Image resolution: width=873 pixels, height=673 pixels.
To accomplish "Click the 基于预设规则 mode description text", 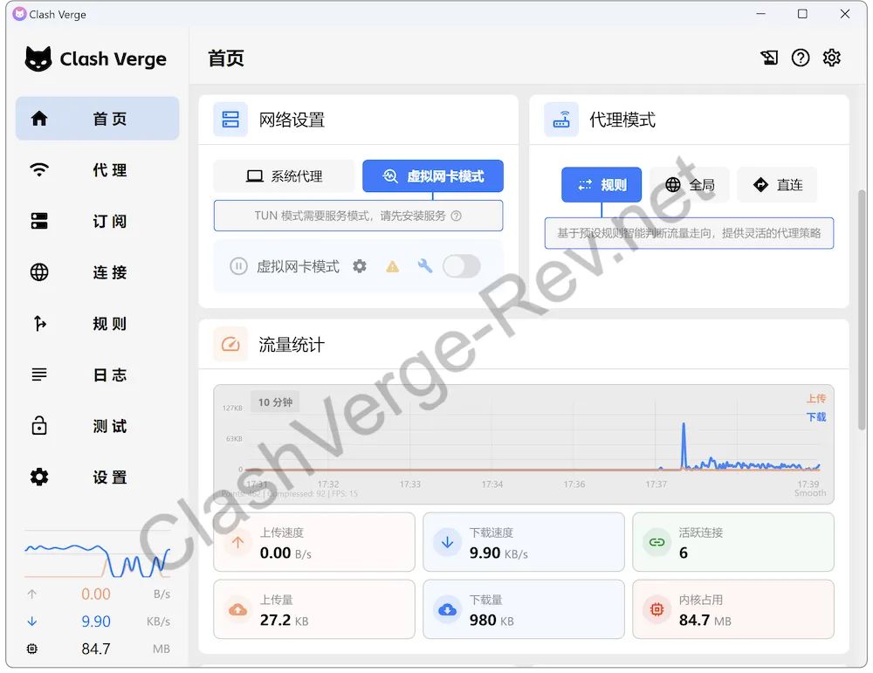I will pyautogui.click(x=689, y=233).
